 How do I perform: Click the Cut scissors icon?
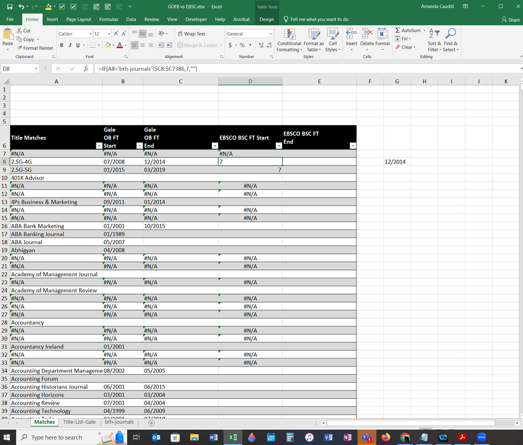pos(19,30)
